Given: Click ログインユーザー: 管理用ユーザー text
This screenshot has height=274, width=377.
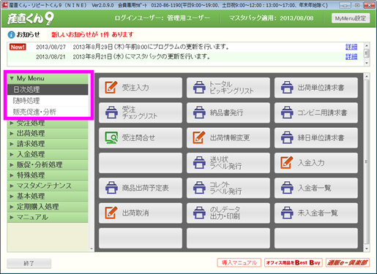Looking at the screenshot, I should pos(163,18).
